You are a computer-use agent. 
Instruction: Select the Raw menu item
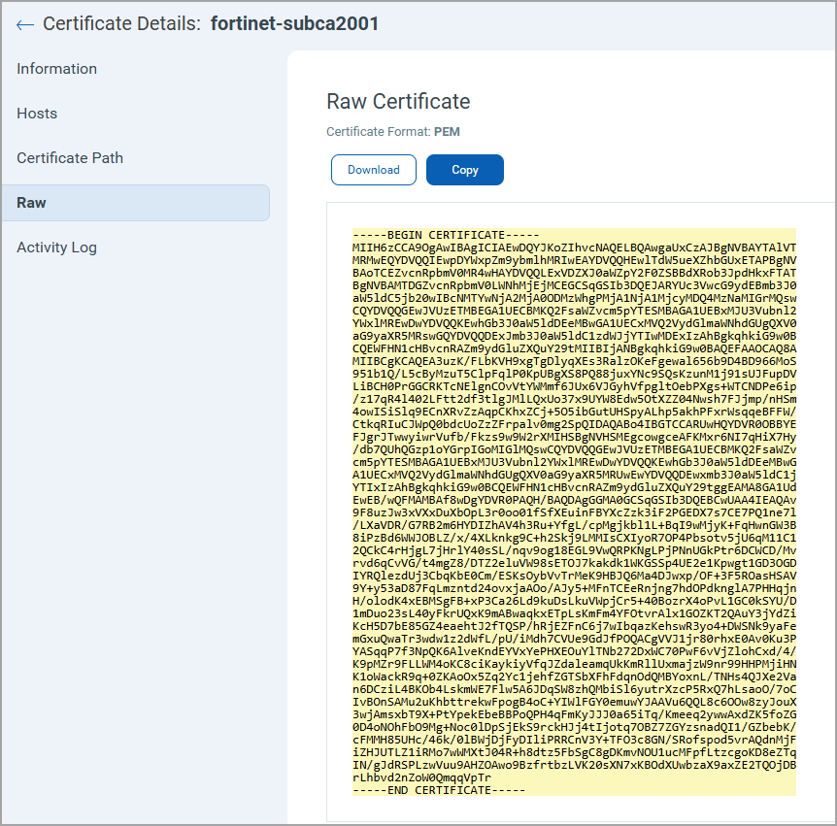point(136,203)
